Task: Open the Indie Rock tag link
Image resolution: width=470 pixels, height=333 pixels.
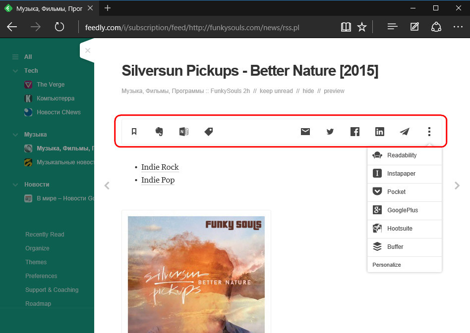Action: coord(160,167)
